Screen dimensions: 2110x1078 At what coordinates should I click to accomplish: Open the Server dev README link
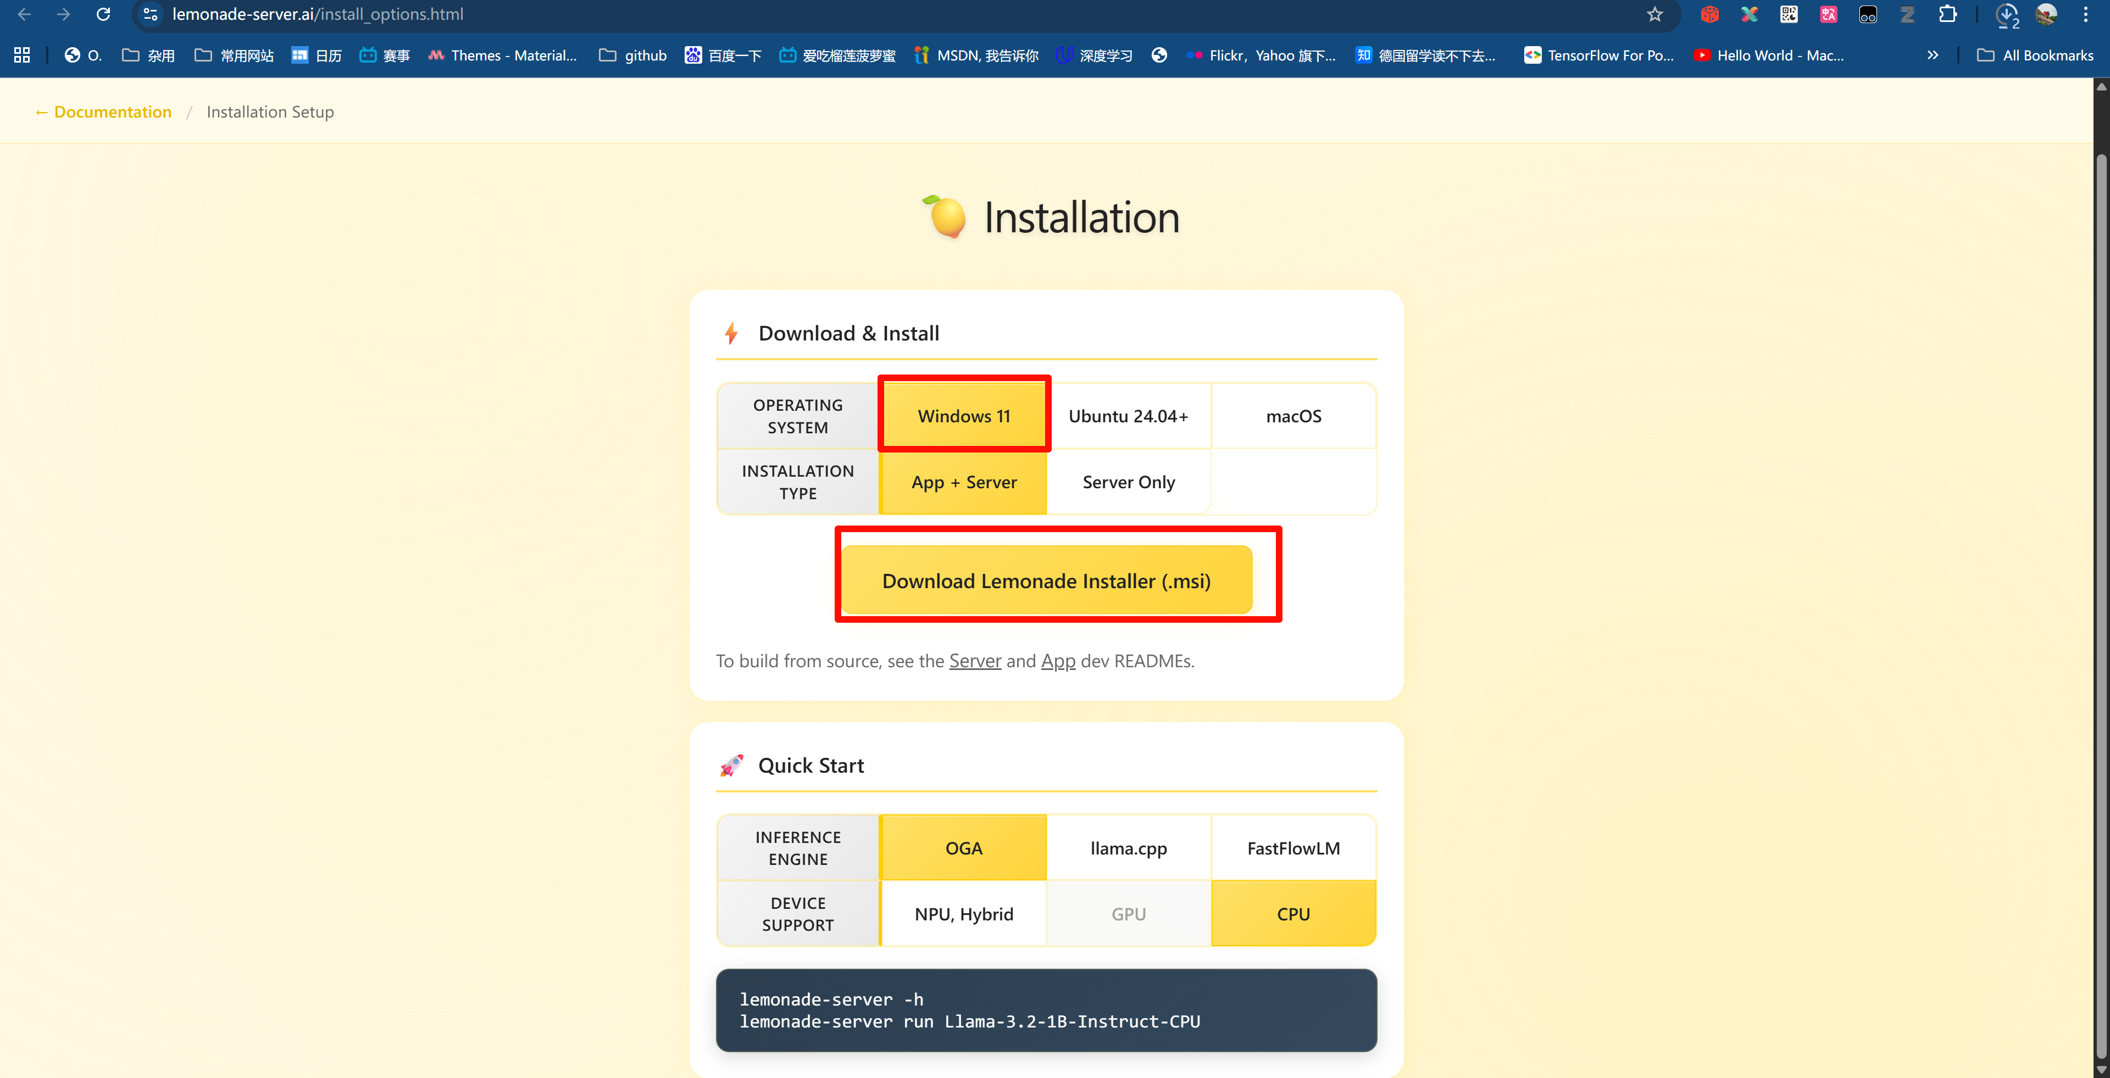pos(975,661)
